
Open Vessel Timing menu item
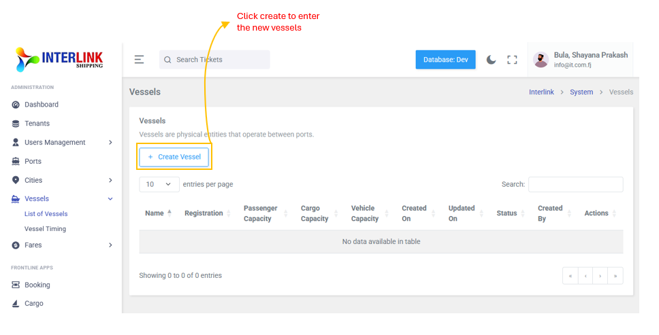tap(45, 229)
